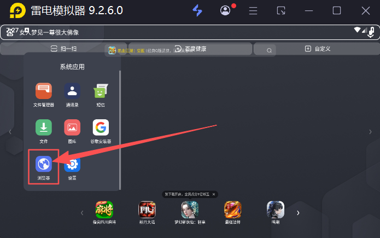Image resolution: width=380 pixels, height=238 pixels.
Task: Click the 预下载开启 promo tooltip text
Action: click(187, 194)
